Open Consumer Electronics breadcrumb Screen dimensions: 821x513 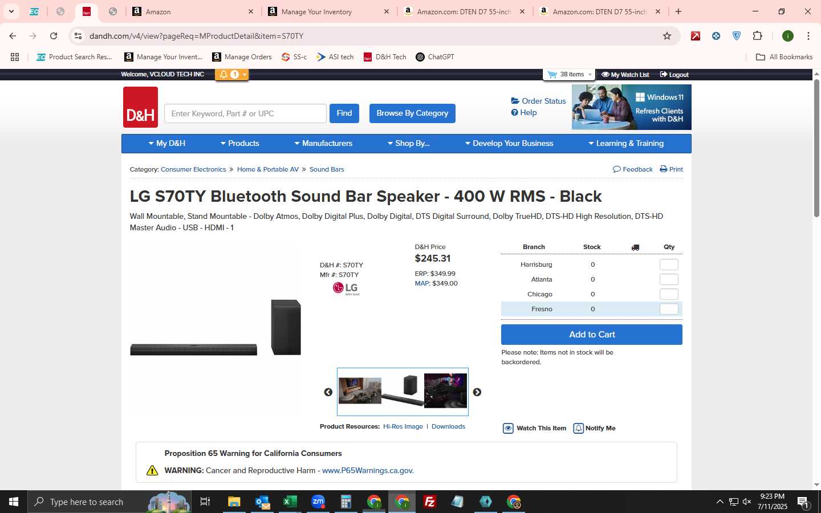click(193, 169)
